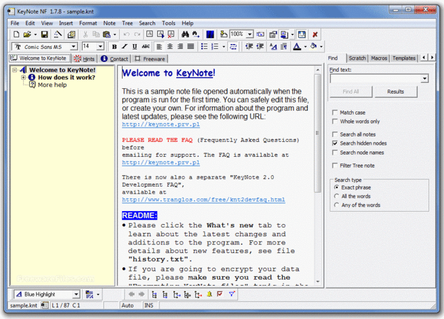The width and height of the screenshot is (444, 319).
Task: Align text right
Action: (180, 47)
